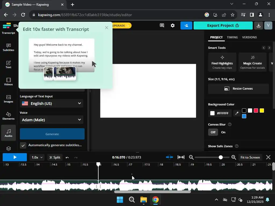Set Canvas Blur to On

[223, 132]
